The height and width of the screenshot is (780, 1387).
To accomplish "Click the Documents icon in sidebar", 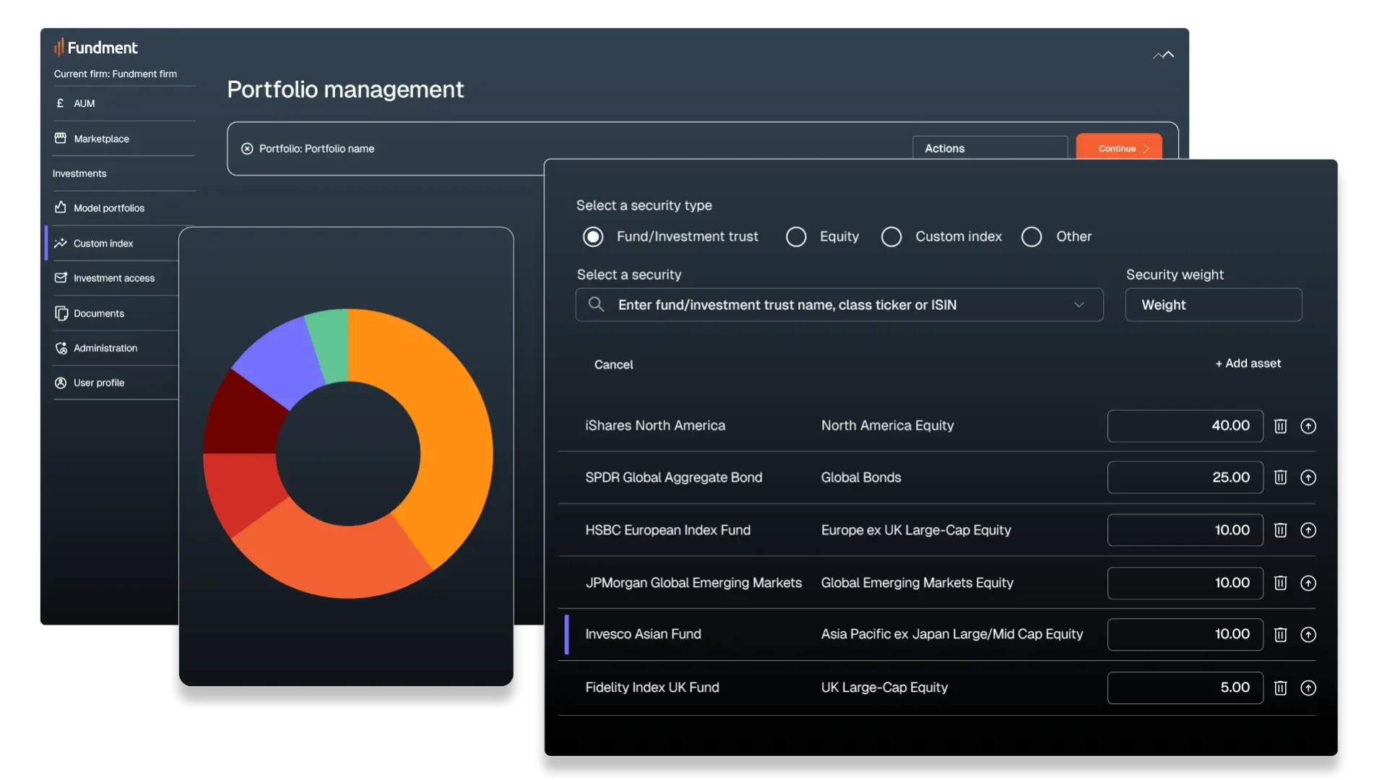I will pyautogui.click(x=61, y=313).
